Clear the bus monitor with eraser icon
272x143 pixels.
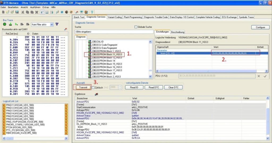click(66, 29)
